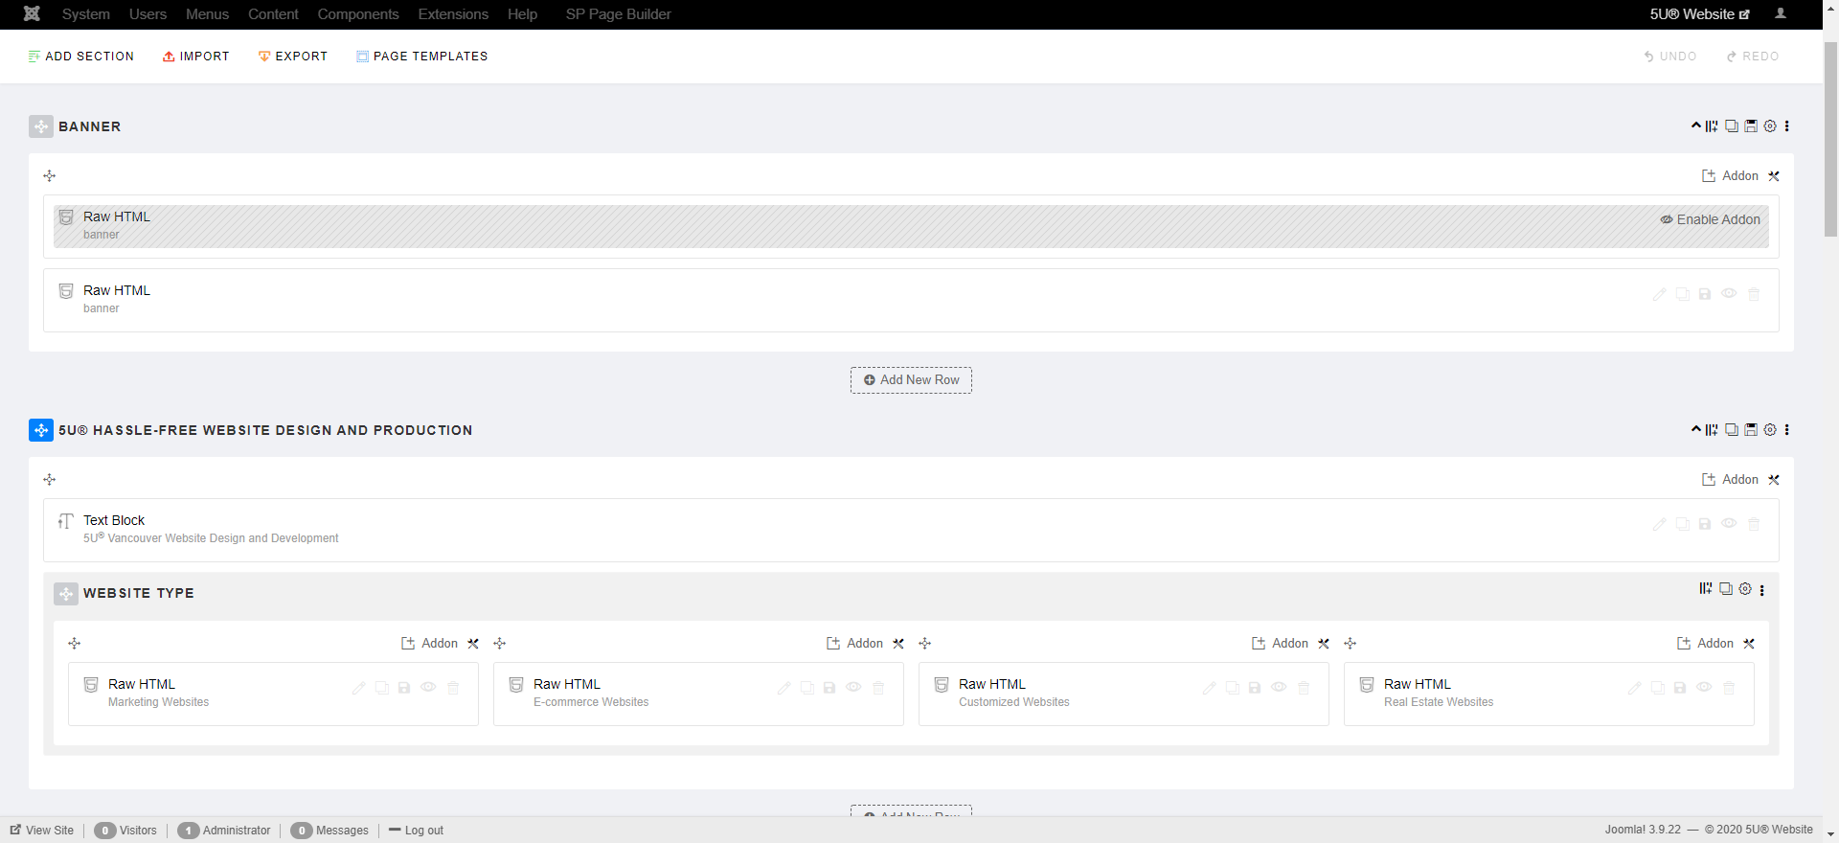
Task: Click Log out in the status bar
Action: coord(417,831)
